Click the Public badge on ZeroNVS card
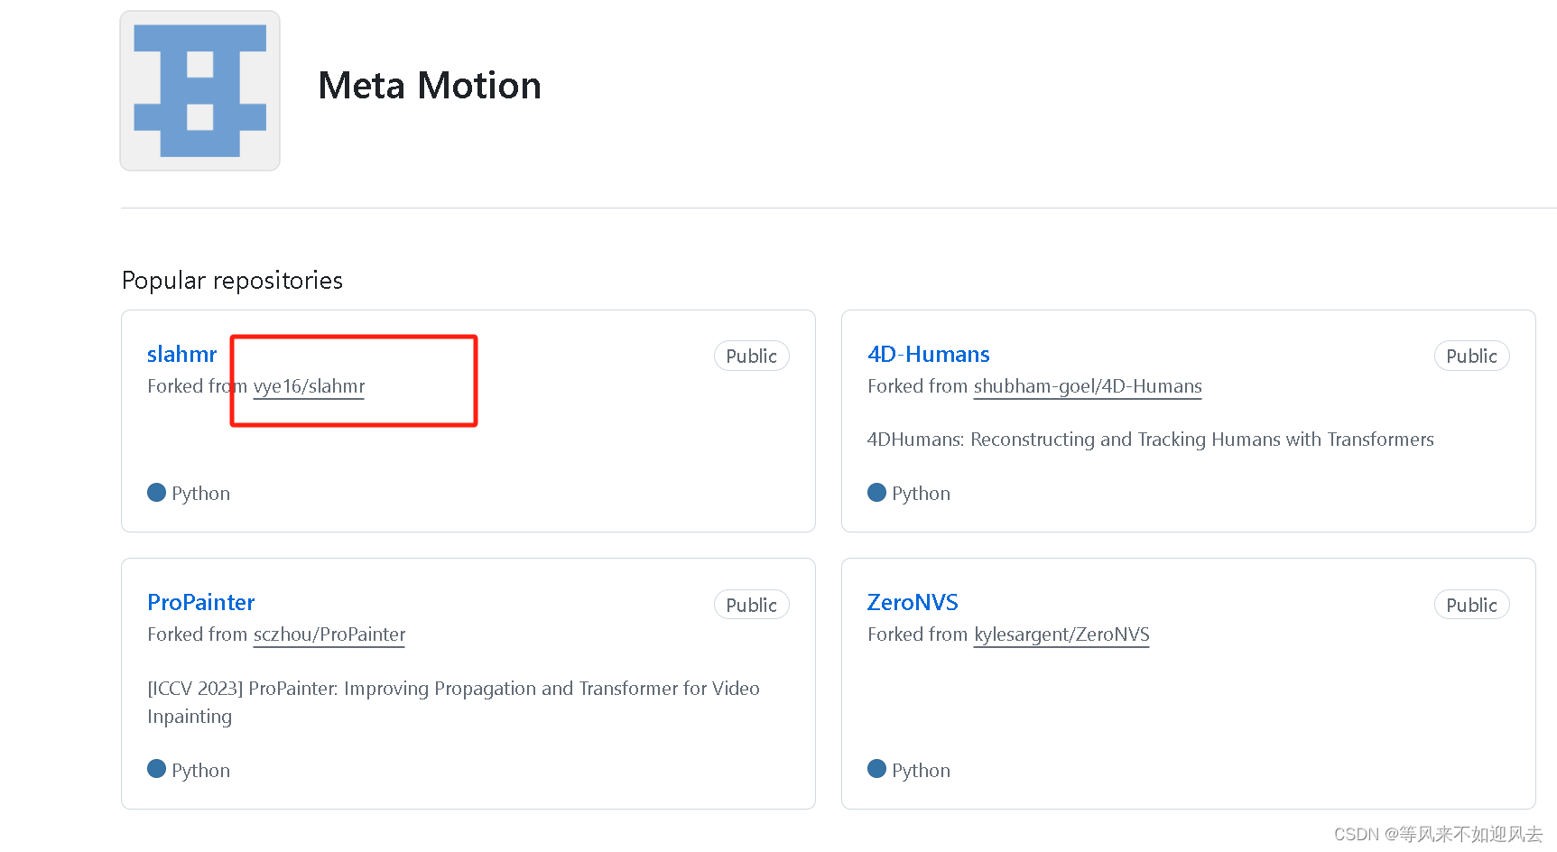 1471,605
